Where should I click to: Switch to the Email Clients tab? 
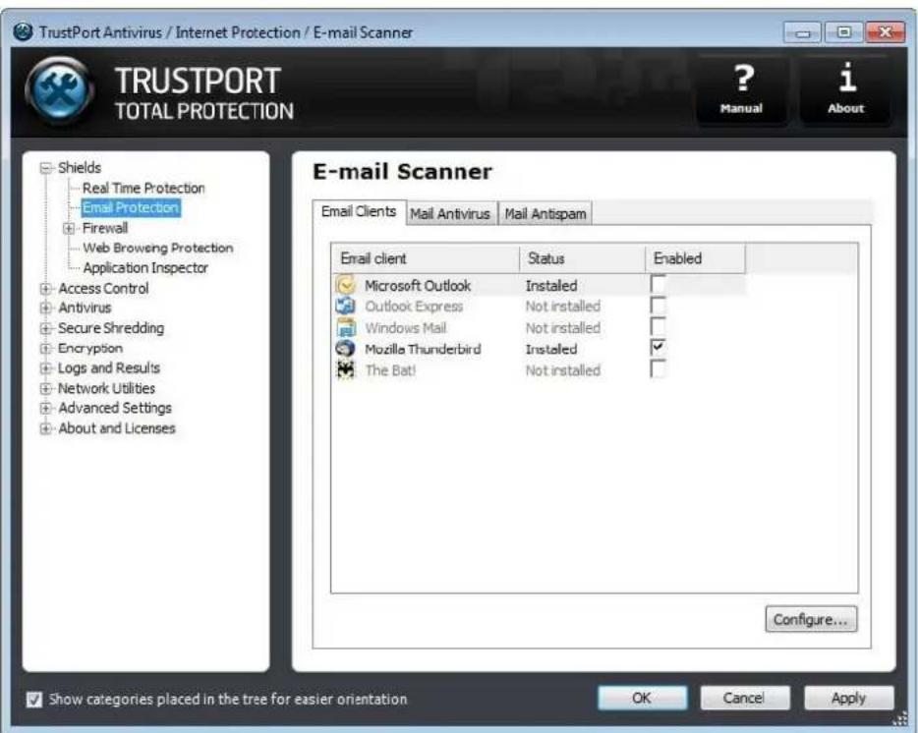click(x=359, y=212)
